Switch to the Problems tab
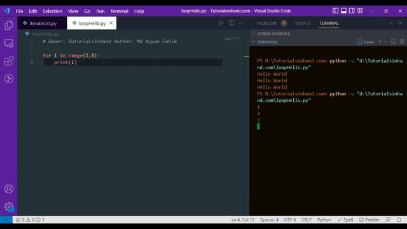This screenshot has width=407, height=229. [x=267, y=23]
